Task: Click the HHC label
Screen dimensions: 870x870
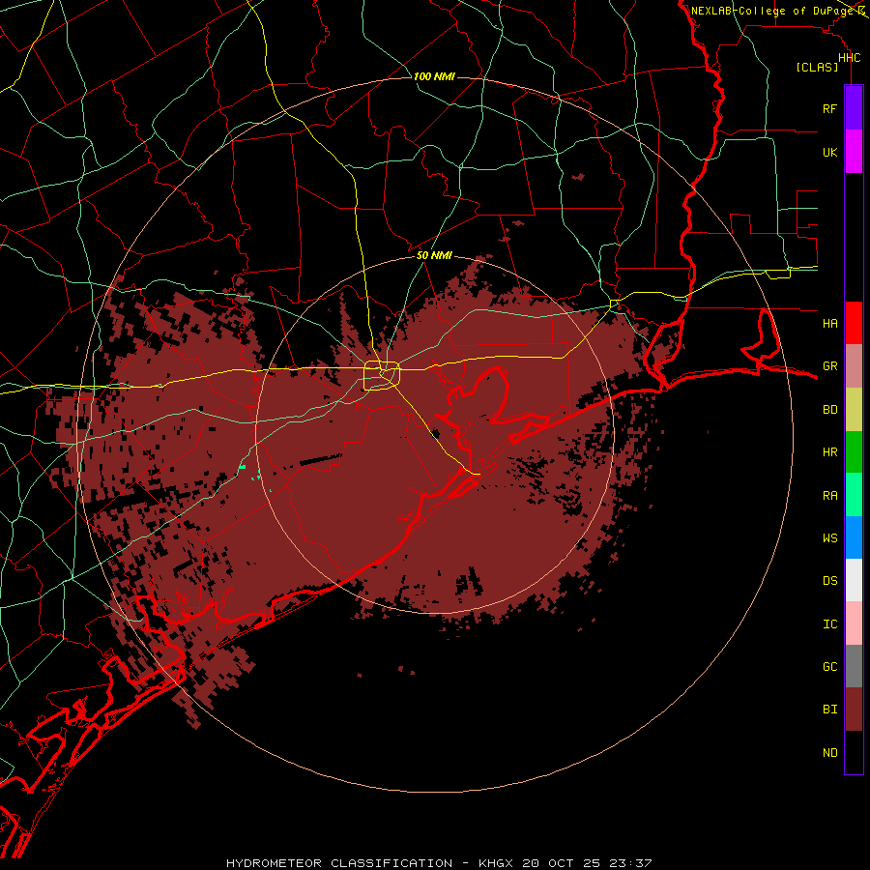Action: [x=850, y=58]
